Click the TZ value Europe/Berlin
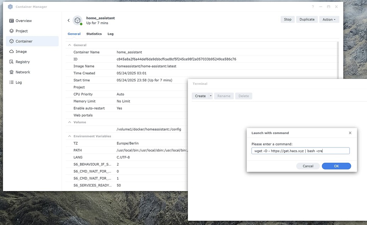The height and width of the screenshot is (225, 367). pos(128,143)
